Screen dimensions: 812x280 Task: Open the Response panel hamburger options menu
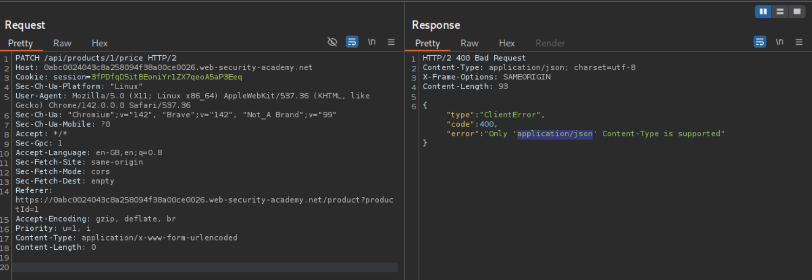click(799, 42)
